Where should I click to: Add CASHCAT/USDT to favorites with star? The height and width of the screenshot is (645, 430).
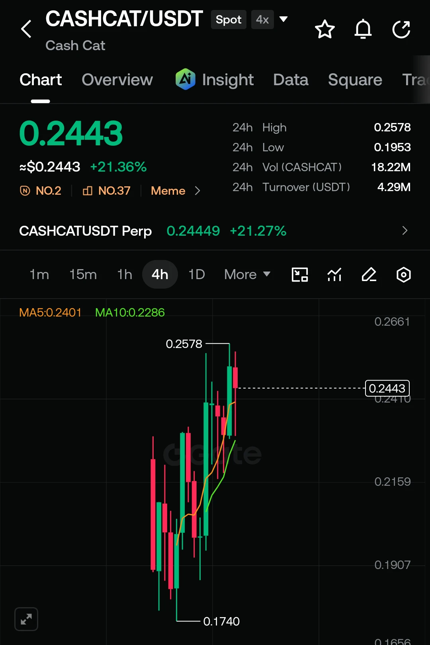point(324,29)
